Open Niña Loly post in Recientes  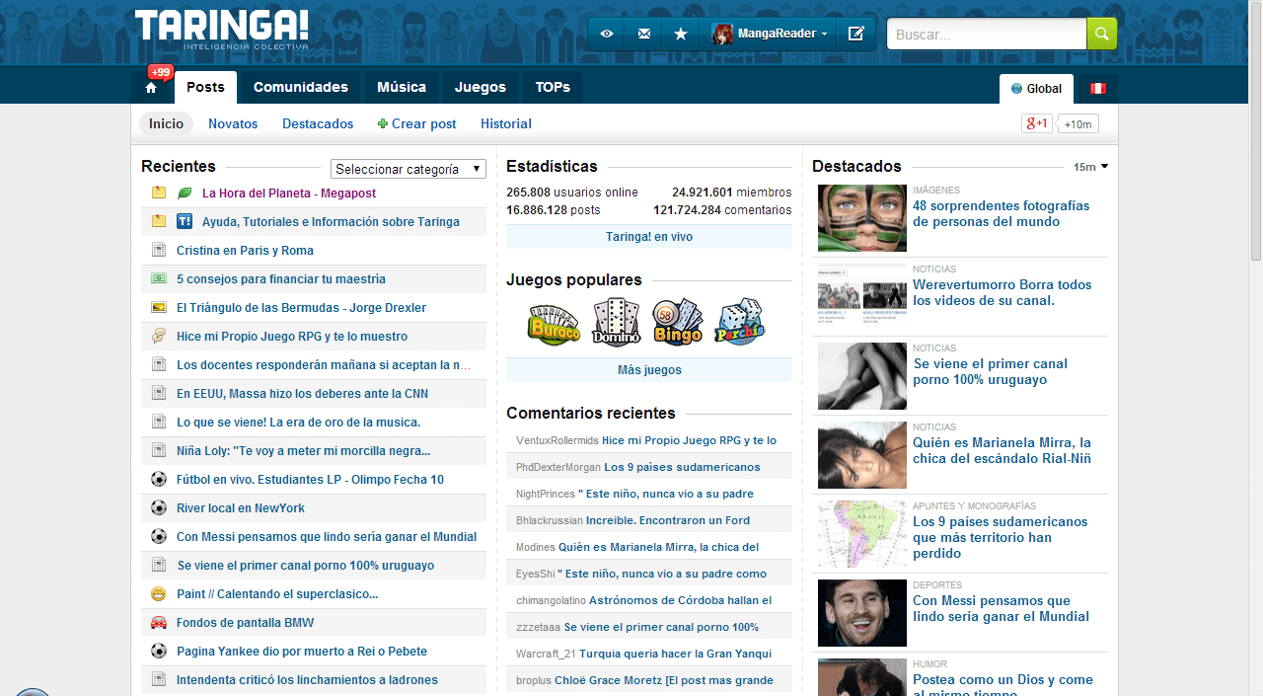(303, 451)
